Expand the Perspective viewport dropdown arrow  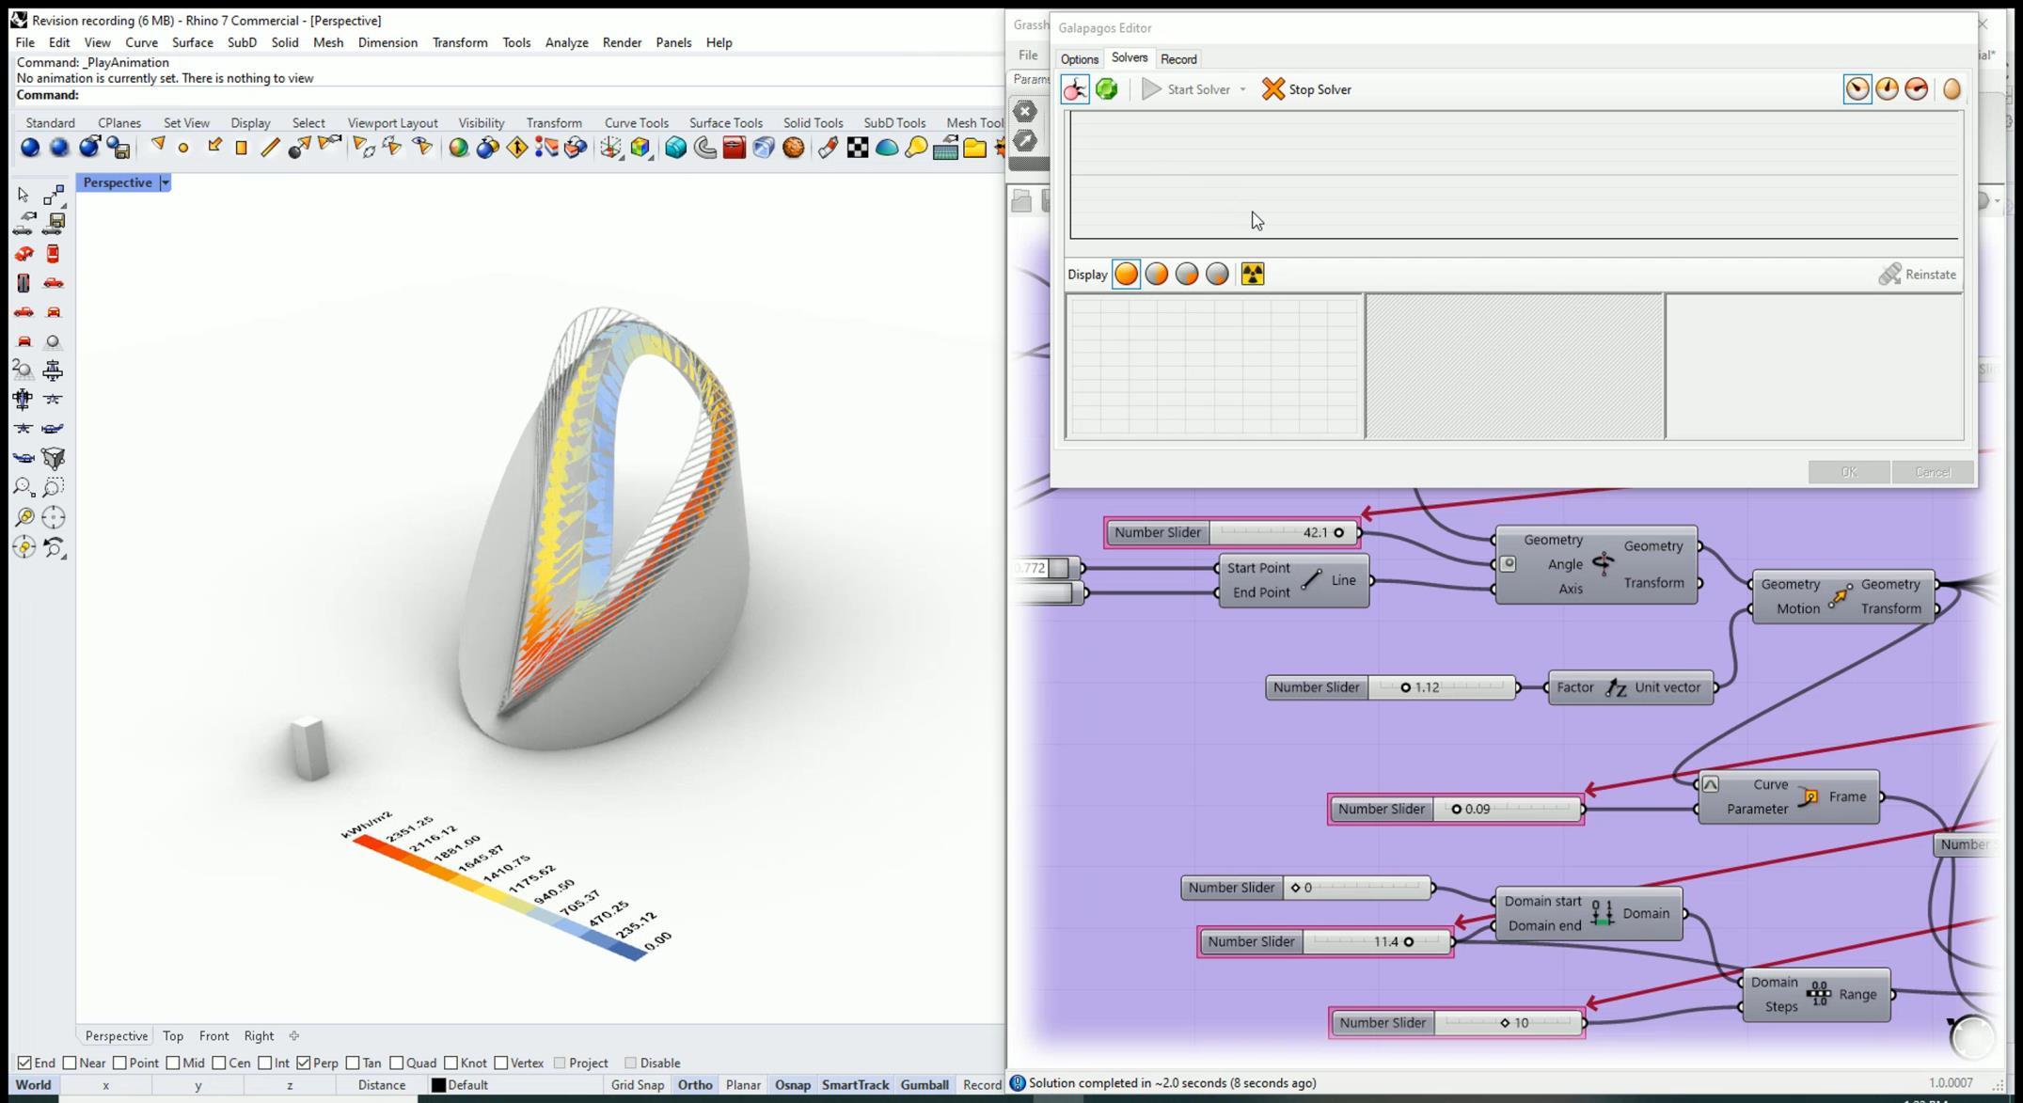[x=165, y=182]
